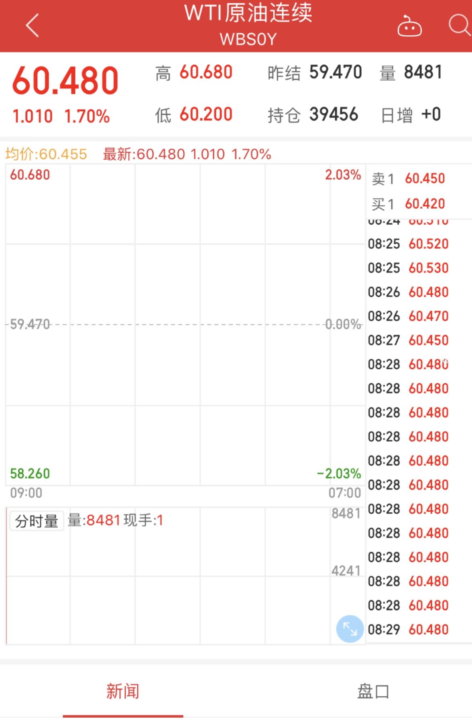472x726 pixels.
Task: Tap the 均价:60.455 average price label
Action: [x=46, y=154]
